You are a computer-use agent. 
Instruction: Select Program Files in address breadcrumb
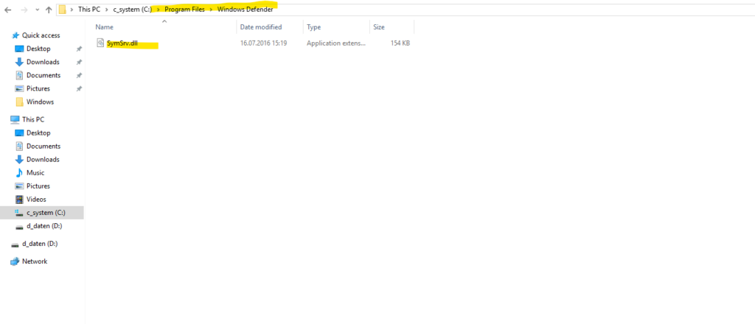tap(185, 10)
